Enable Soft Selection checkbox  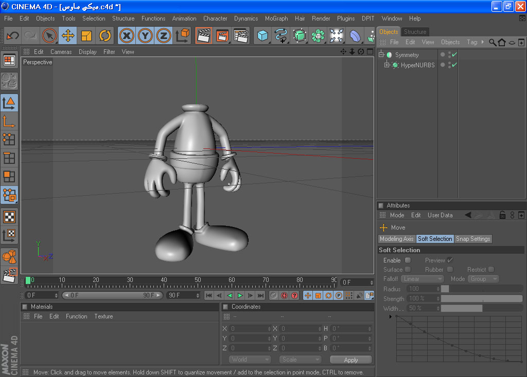408,260
